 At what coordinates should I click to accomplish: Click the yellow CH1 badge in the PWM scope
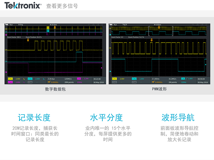click(115, 79)
